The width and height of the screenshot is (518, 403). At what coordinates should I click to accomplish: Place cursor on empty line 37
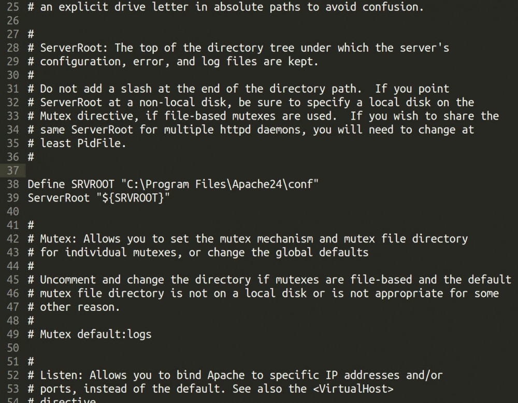(155, 170)
